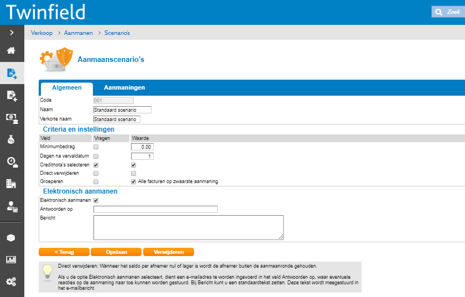Click into the Antwoorden op field
The width and height of the screenshot is (465, 297).
tap(155, 209)
